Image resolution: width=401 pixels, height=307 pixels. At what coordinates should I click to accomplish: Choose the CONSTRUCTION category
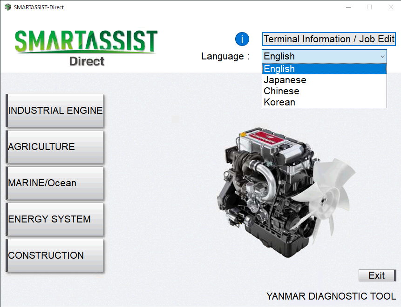[55, 255]
